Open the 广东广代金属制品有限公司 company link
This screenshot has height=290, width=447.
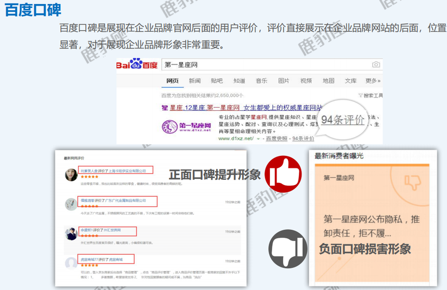125,201
